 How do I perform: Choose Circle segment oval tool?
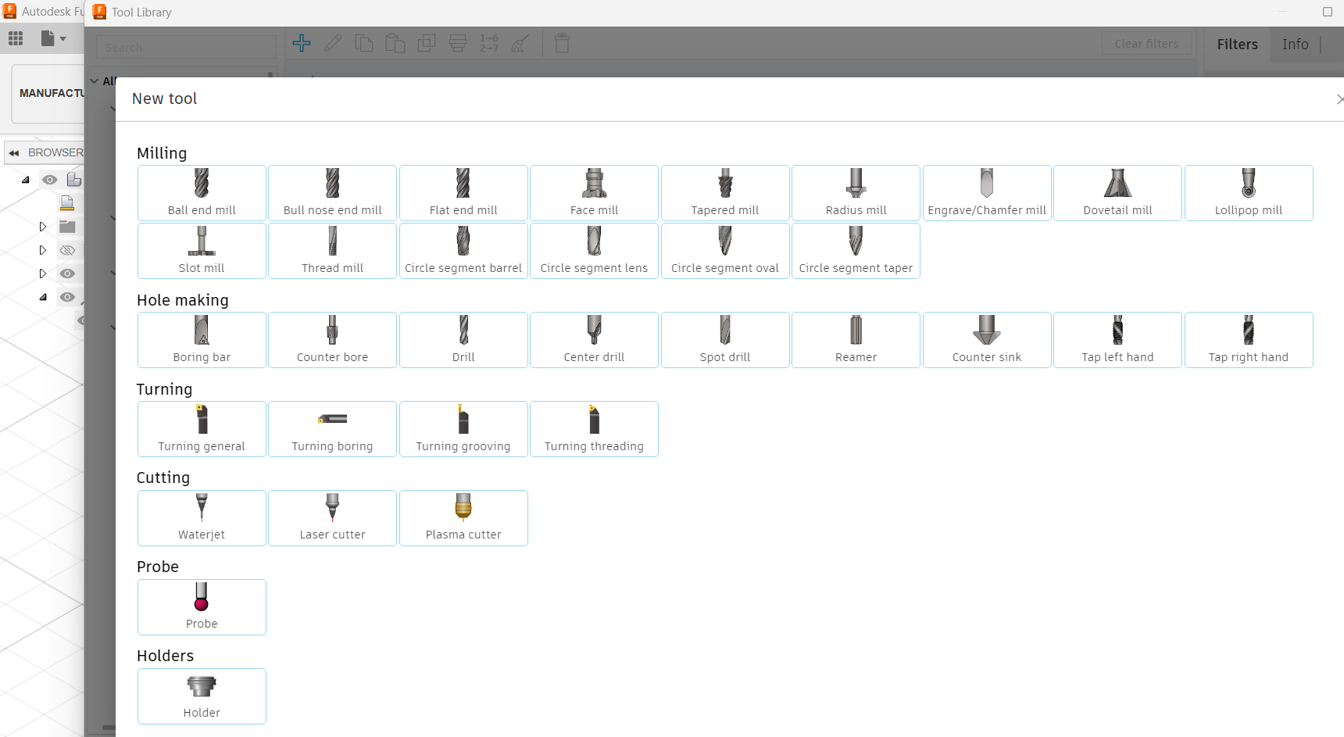725,251
